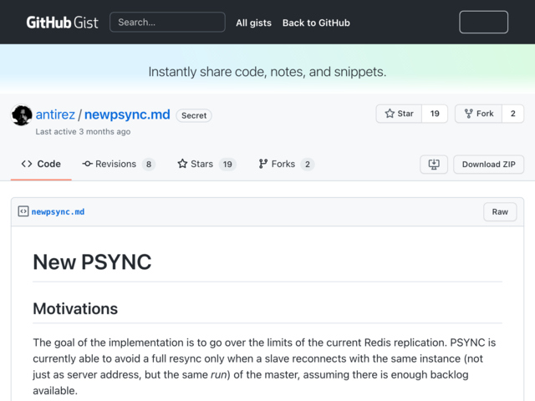Click the Revisions count badge 8
Image resolution: width=535 pixels, height=401 pixels.
tap(149, 165)
